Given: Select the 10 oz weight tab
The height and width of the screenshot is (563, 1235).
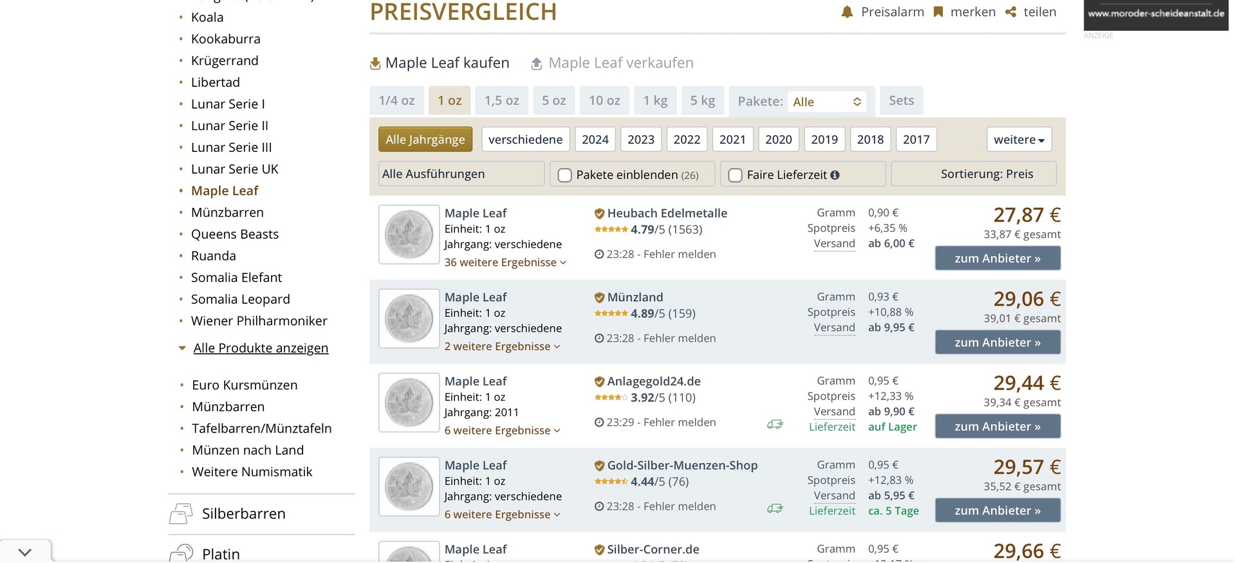Looking at the screenshot, I should pos(604,100).
